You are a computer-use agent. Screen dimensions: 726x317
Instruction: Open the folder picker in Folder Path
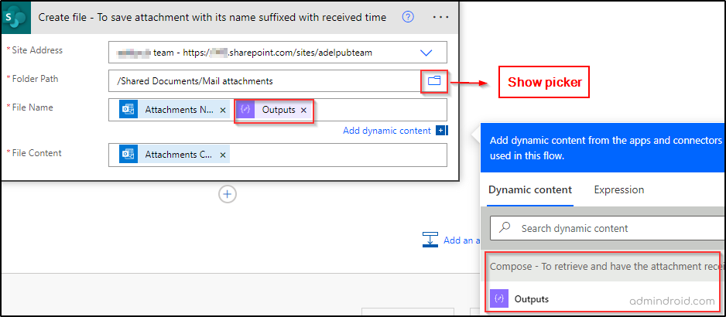click(433, 80)
